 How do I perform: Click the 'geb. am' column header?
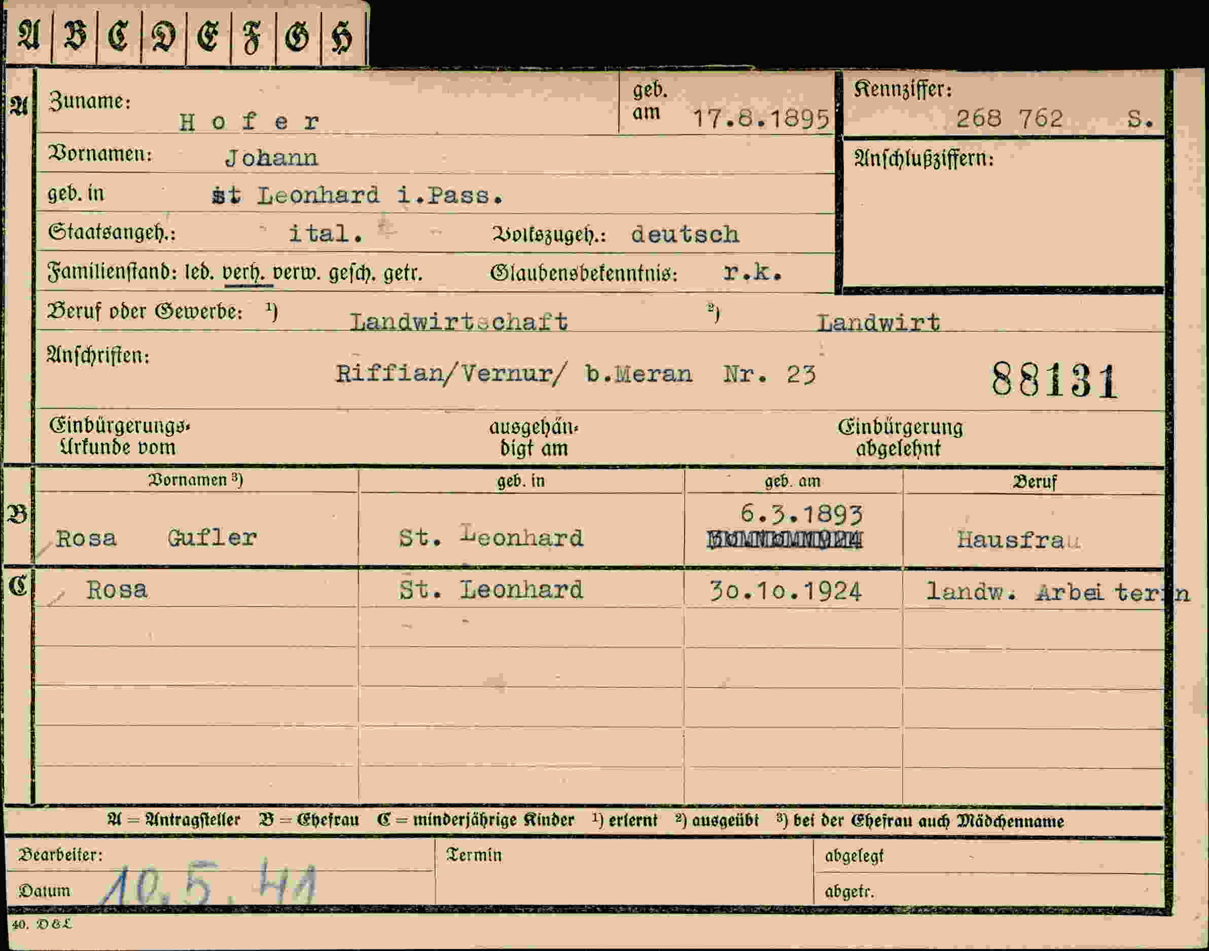coord(792,481)
